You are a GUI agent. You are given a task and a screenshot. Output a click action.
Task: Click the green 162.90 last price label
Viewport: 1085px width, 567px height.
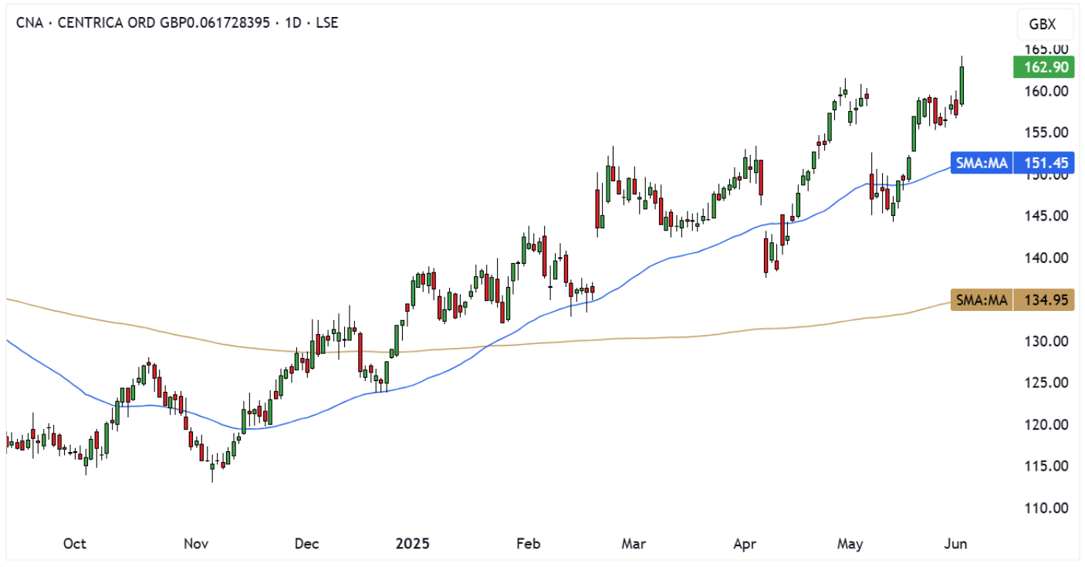1043,67
